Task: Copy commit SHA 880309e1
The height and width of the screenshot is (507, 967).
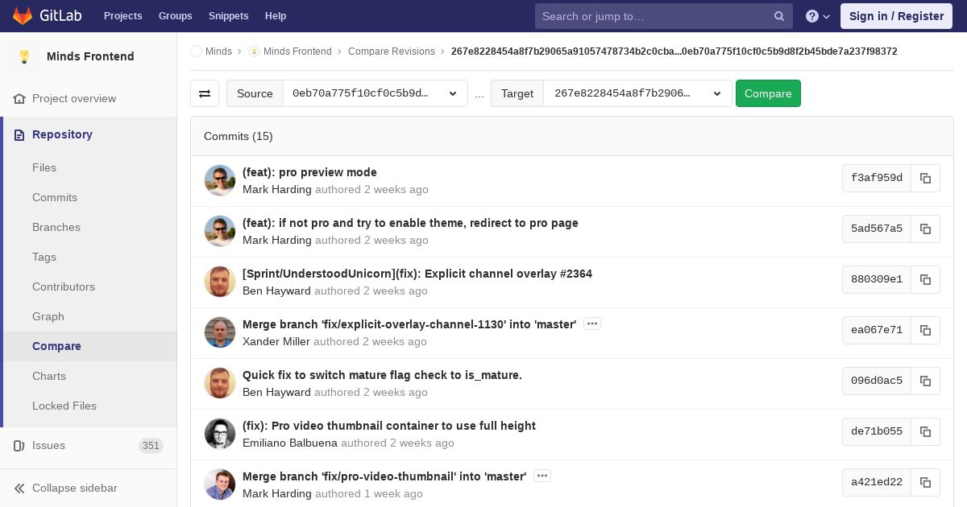Action: [925, 279]
